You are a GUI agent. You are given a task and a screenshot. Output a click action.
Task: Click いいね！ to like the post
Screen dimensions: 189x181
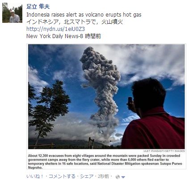pyautogui.click(x=35, y=177)
